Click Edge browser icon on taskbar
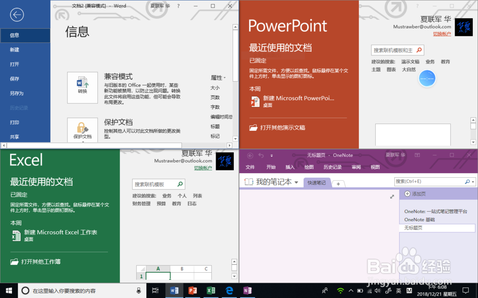Screen dimensions: 478x298 (229, 291)
